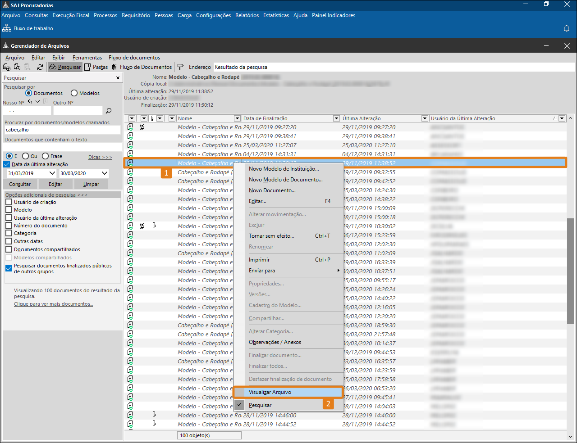Open Última Alteração column filter dropdown

click(425, 118)
